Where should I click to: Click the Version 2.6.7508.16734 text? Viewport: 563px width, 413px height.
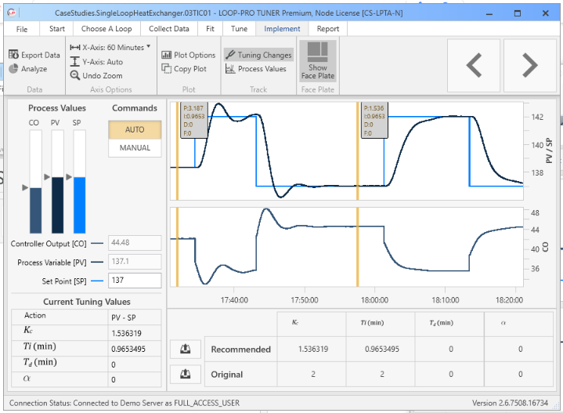click(510, 403)
